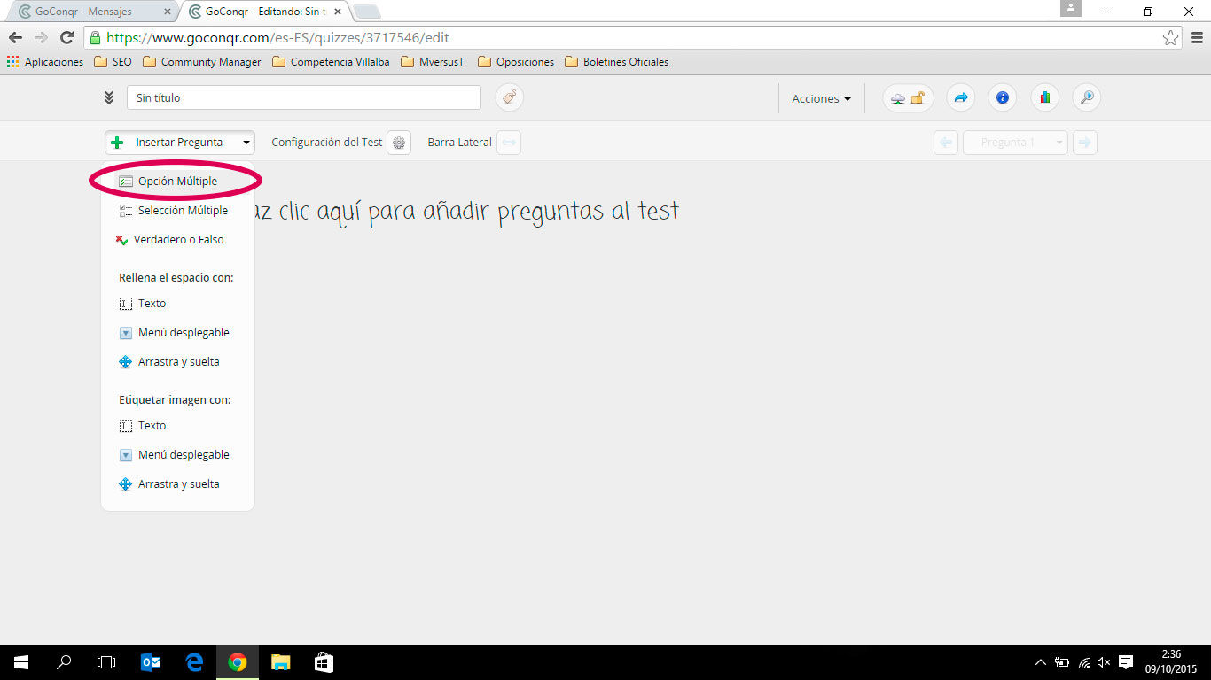
Task: Open the Action Center notification icon
Action: click(x=1126, y=662)
